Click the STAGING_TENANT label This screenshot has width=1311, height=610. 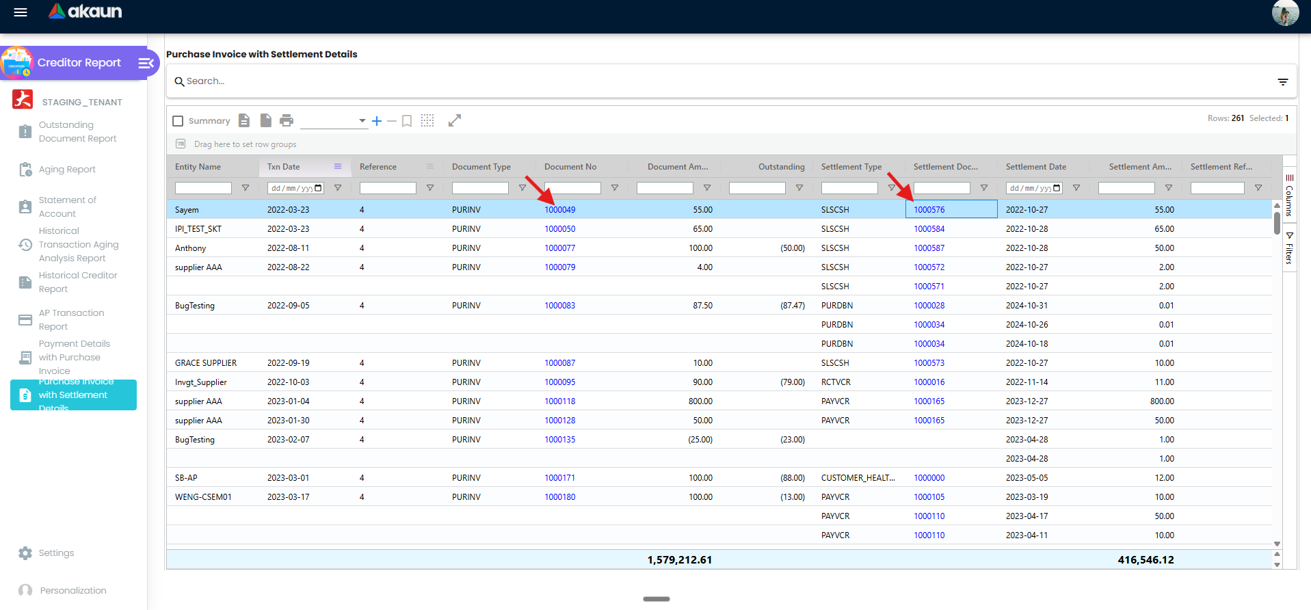82,103
